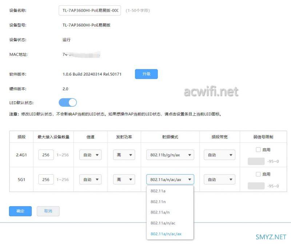Pick 802.11a/n/ac/ax option in the list
291x244 pixels.
click(x=166, y=234)
